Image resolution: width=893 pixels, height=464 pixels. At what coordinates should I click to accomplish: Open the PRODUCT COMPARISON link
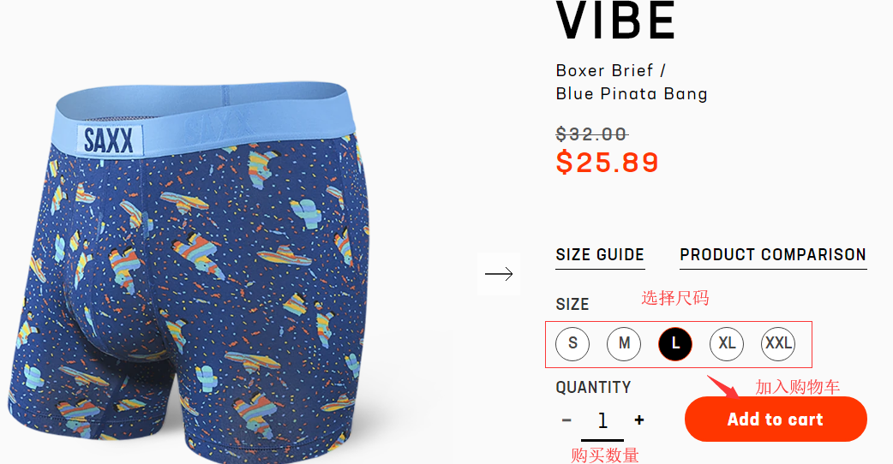(773, 255)
